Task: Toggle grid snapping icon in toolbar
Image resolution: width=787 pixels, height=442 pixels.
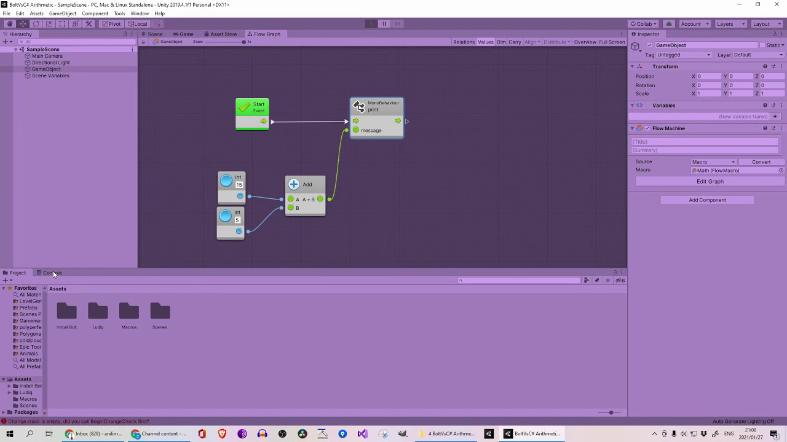Action: point(157,24)
